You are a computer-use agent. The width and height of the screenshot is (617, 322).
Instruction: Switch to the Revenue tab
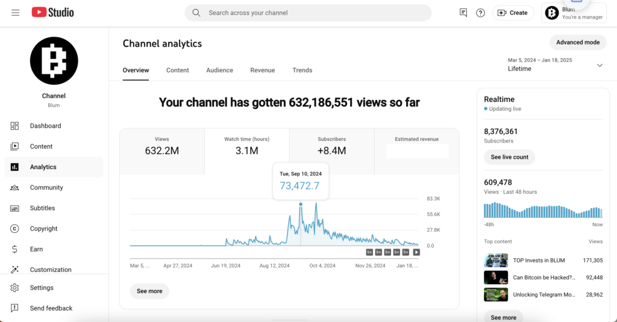coord(263,70)
